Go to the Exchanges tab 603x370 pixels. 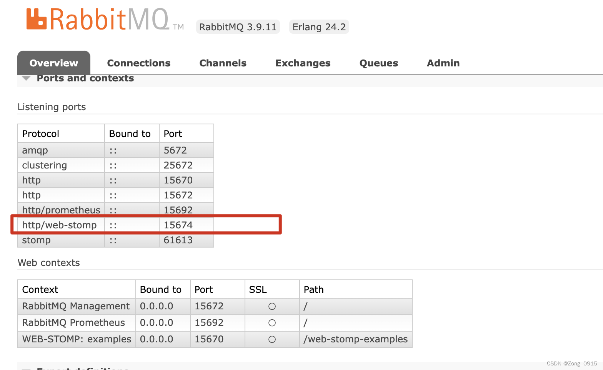point(303,63)
